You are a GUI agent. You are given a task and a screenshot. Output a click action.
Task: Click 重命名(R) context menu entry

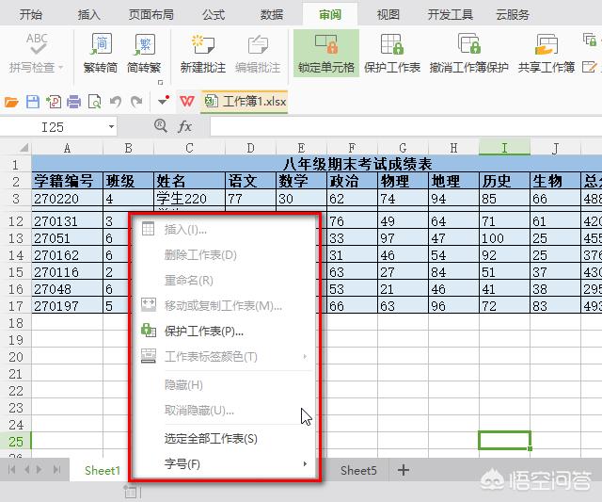pos(226,281)
